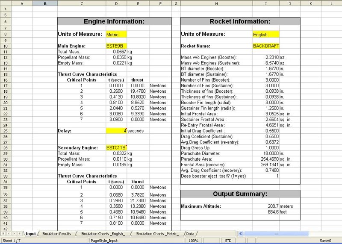
Task: Open the Simulation Charts _Metric_ tab
Action: 157,234
